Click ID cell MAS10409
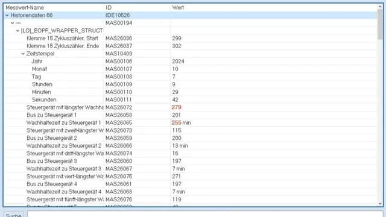This screenshot has height=217, width=386. coord(119,54)
